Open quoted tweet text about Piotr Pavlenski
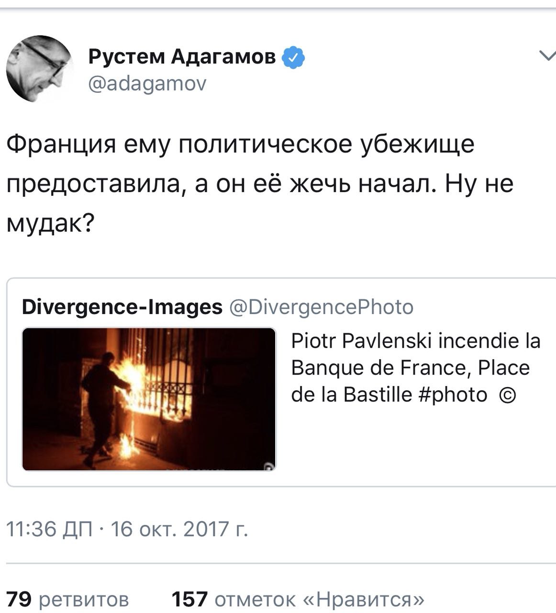The width and height of the screenshot is (556, 613). [x=416, y=368]
